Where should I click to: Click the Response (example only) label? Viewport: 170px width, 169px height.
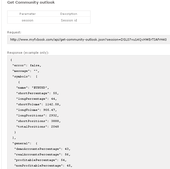click(28, 53)
